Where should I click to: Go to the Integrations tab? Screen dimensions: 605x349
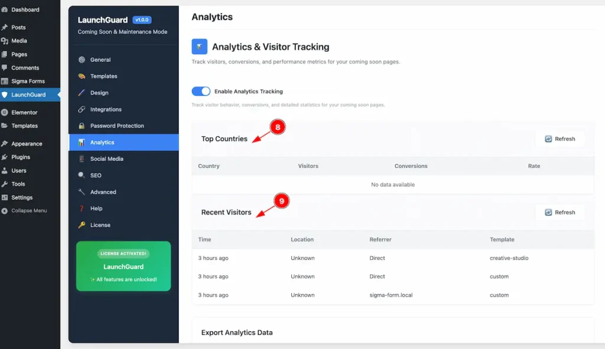pos(123,109)
